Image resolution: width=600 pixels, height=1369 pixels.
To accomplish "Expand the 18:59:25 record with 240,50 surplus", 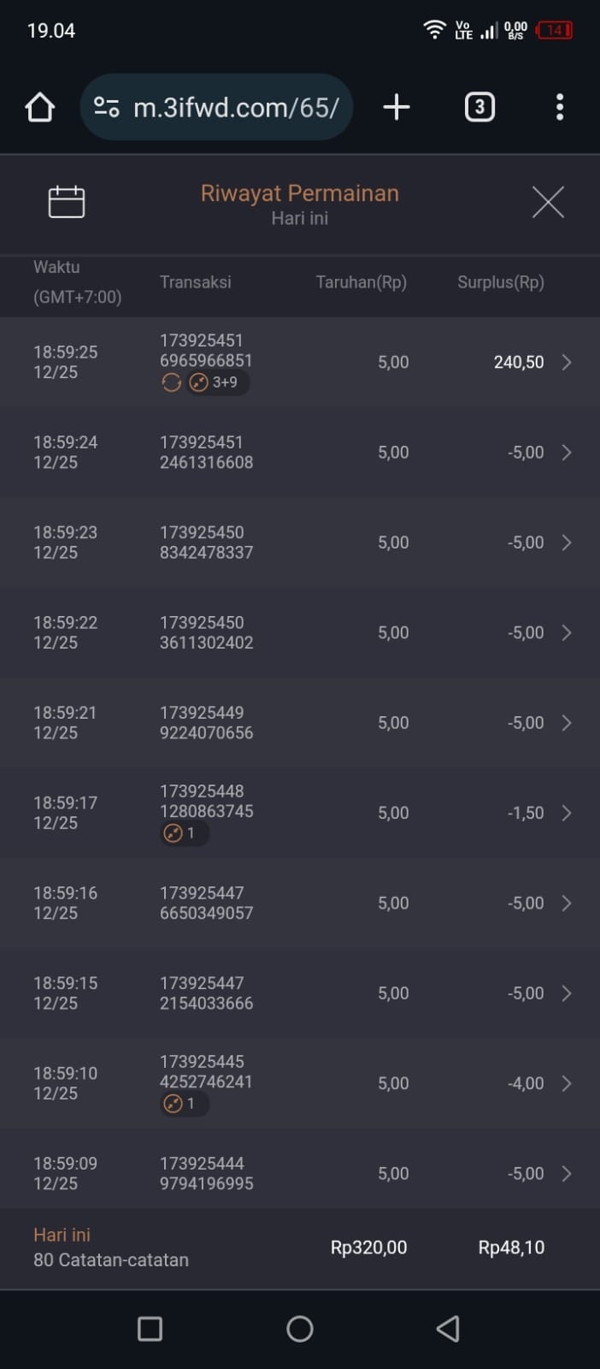I will (x=566, y=363).
